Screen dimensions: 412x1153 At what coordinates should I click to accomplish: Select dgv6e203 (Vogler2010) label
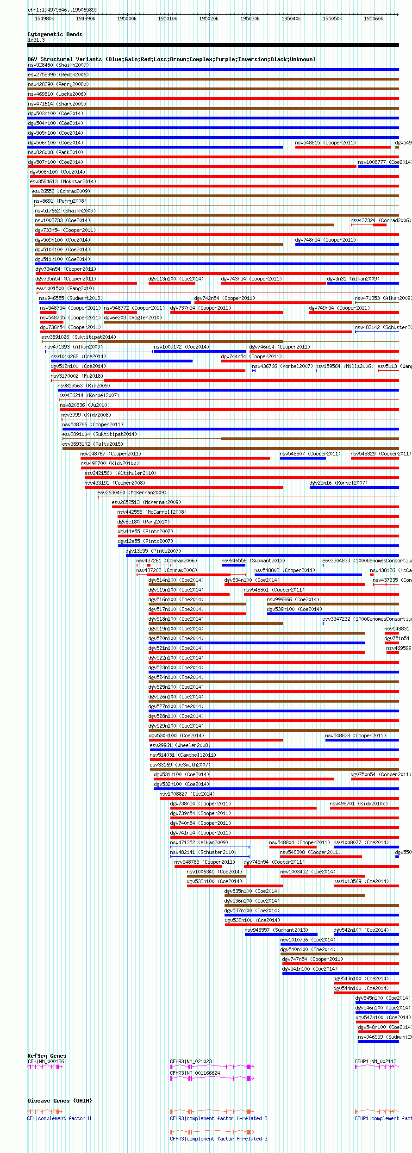[x=133, y=318]
